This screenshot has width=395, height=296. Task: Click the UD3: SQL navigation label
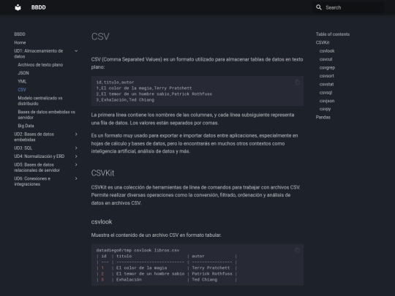23,148
